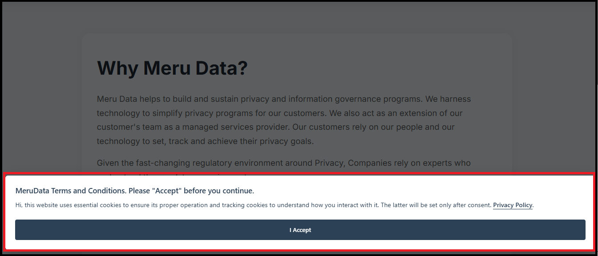598x256 pixels.
Task: Click the "Companies rely on experts who" phrase
Action: (x=409, y=163)
